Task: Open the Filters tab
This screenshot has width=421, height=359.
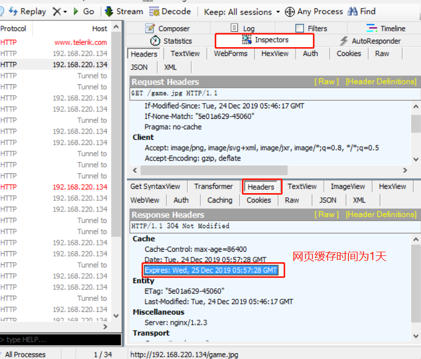Action: (311, 28)
